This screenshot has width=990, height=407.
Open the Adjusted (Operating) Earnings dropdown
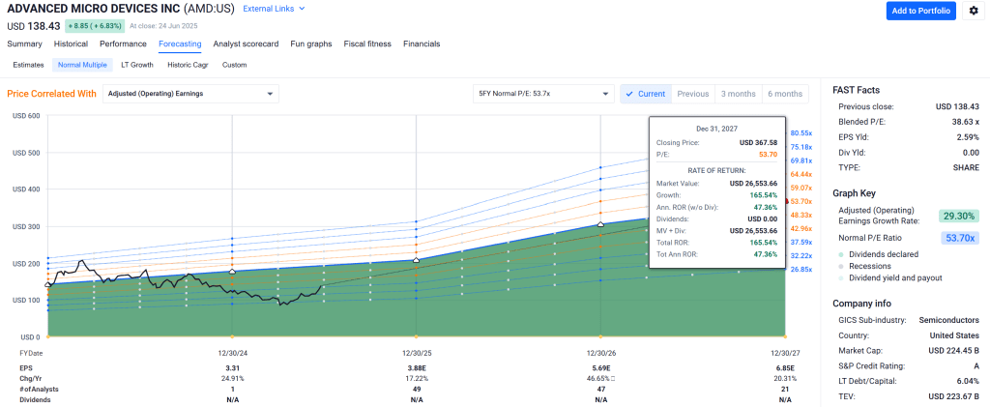point(190,94)
